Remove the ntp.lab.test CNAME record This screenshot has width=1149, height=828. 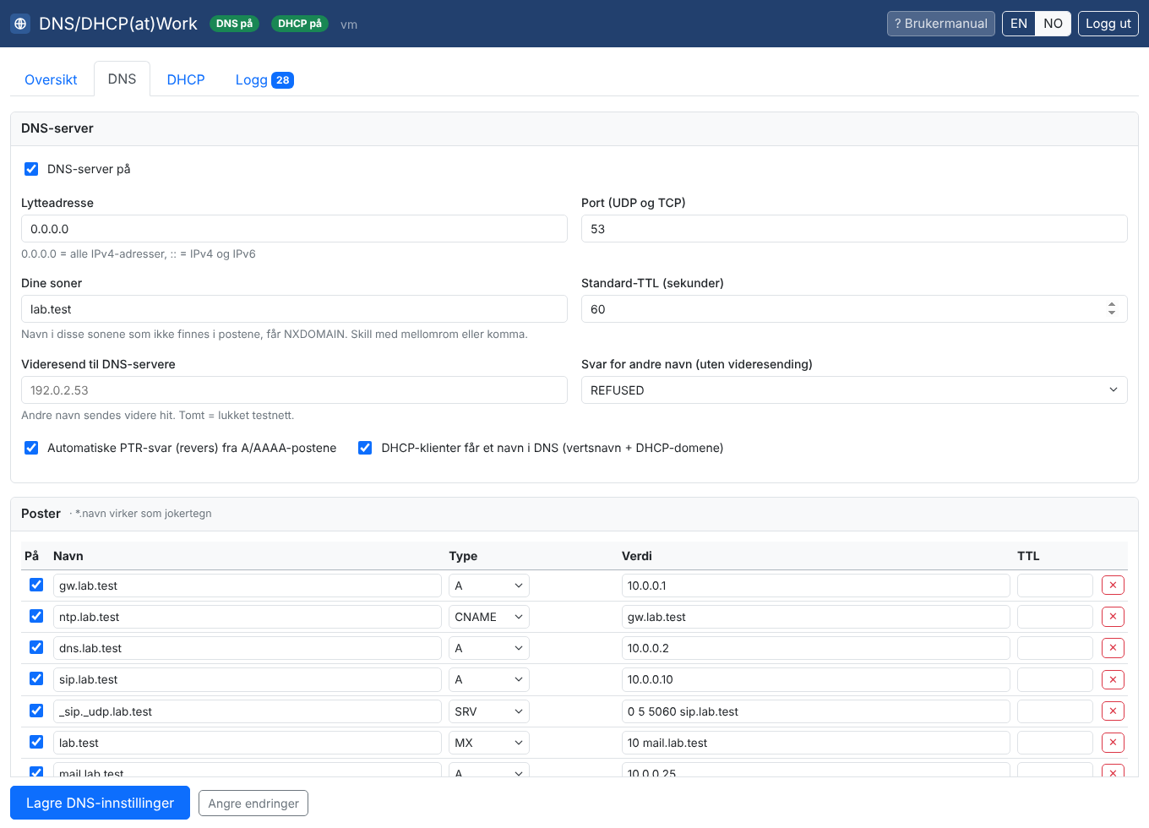coord(1113,617)
